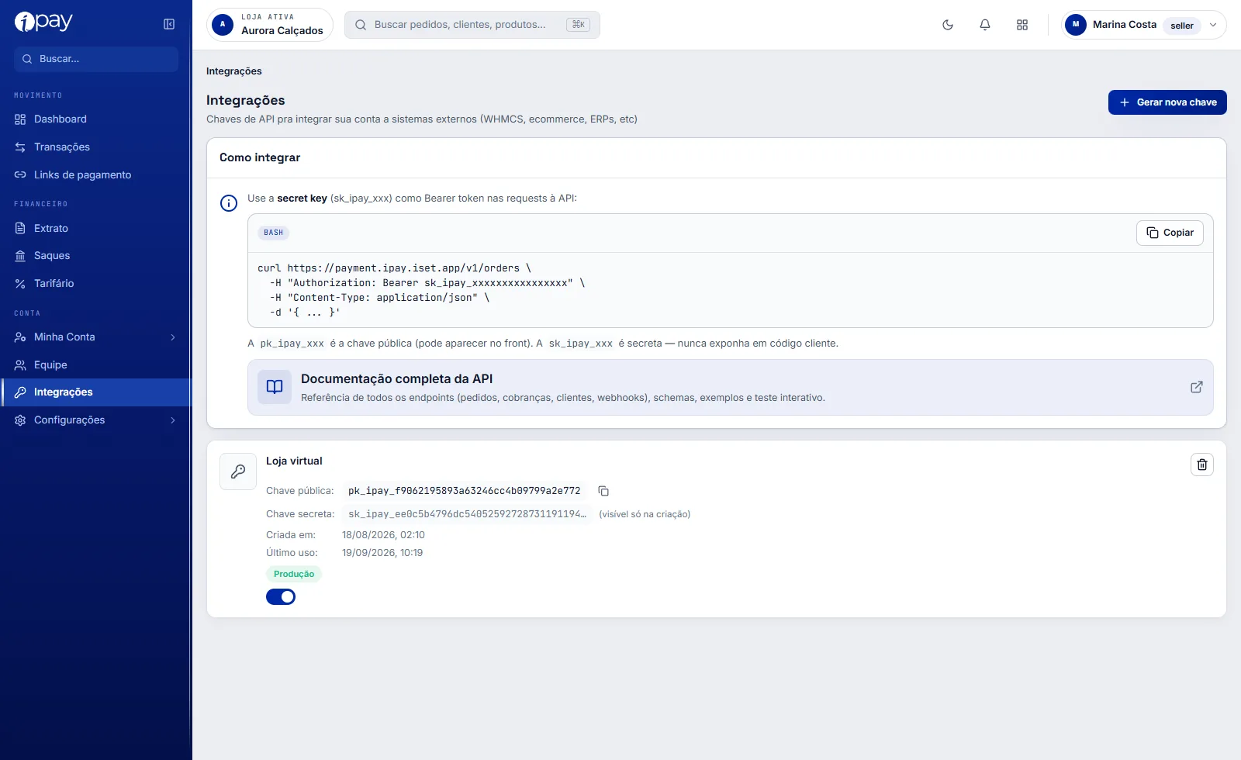
Task: Click the curl https://payment.ipay.iset.app line
Action: point(394,268)
